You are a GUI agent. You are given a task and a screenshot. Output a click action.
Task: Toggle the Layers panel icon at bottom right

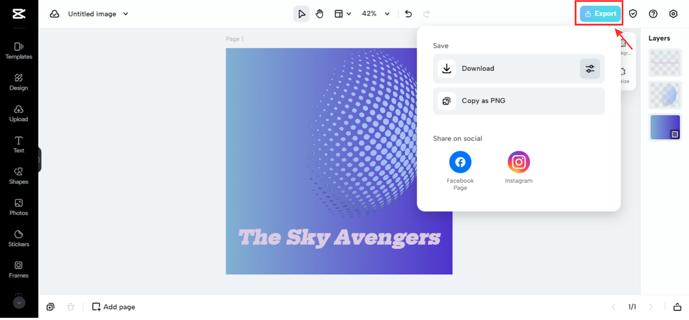point(677,307)
